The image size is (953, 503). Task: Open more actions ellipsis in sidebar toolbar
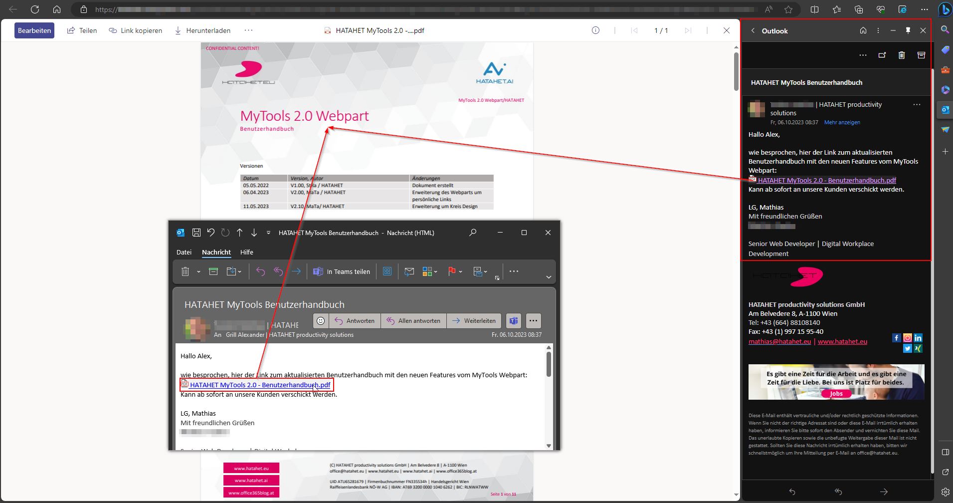(863, 55)
